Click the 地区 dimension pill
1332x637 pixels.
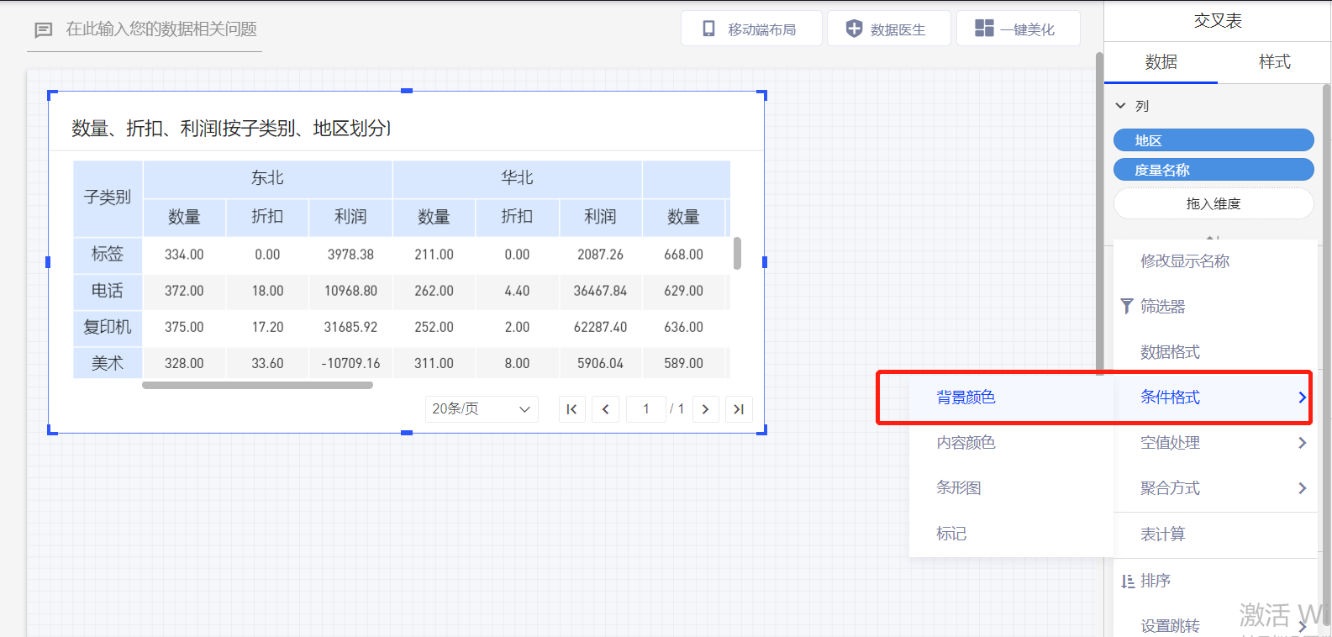1213,140
